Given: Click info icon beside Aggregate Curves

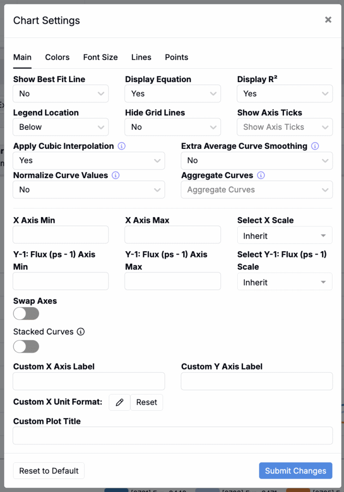Looking at the screenshot, I should tap(261, 175).
